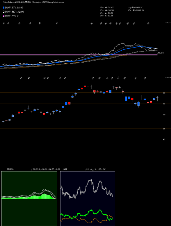Click the 36.39 price label on EMA chart

coord(161,53)
